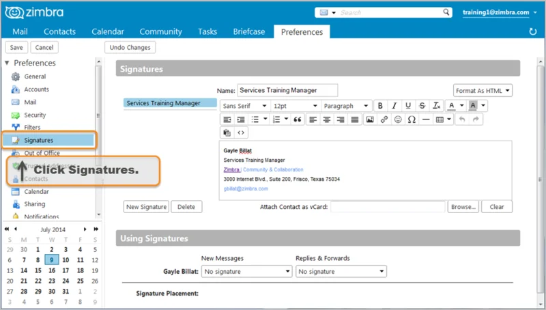
Task: Align signature text left
Action: click(313, 119)
